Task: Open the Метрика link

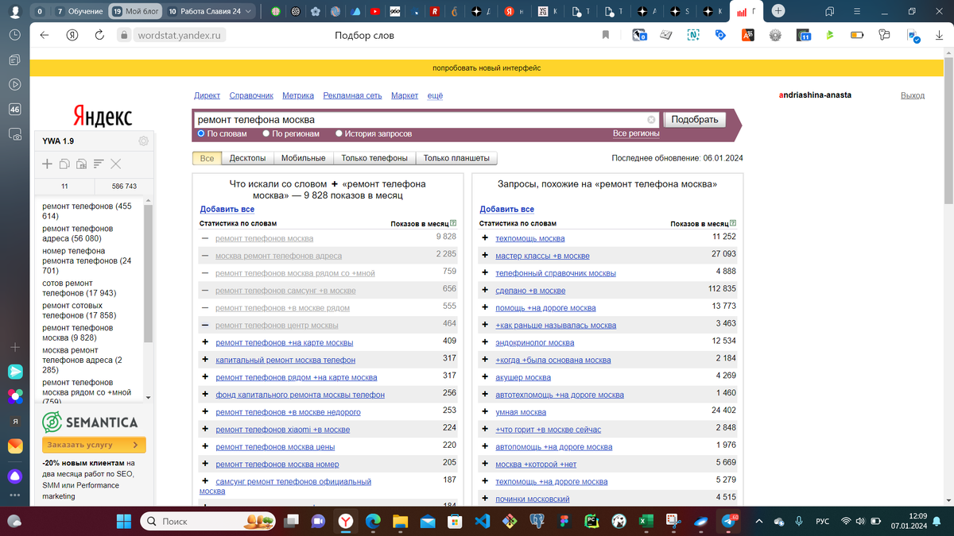Action: coord(298,95)
